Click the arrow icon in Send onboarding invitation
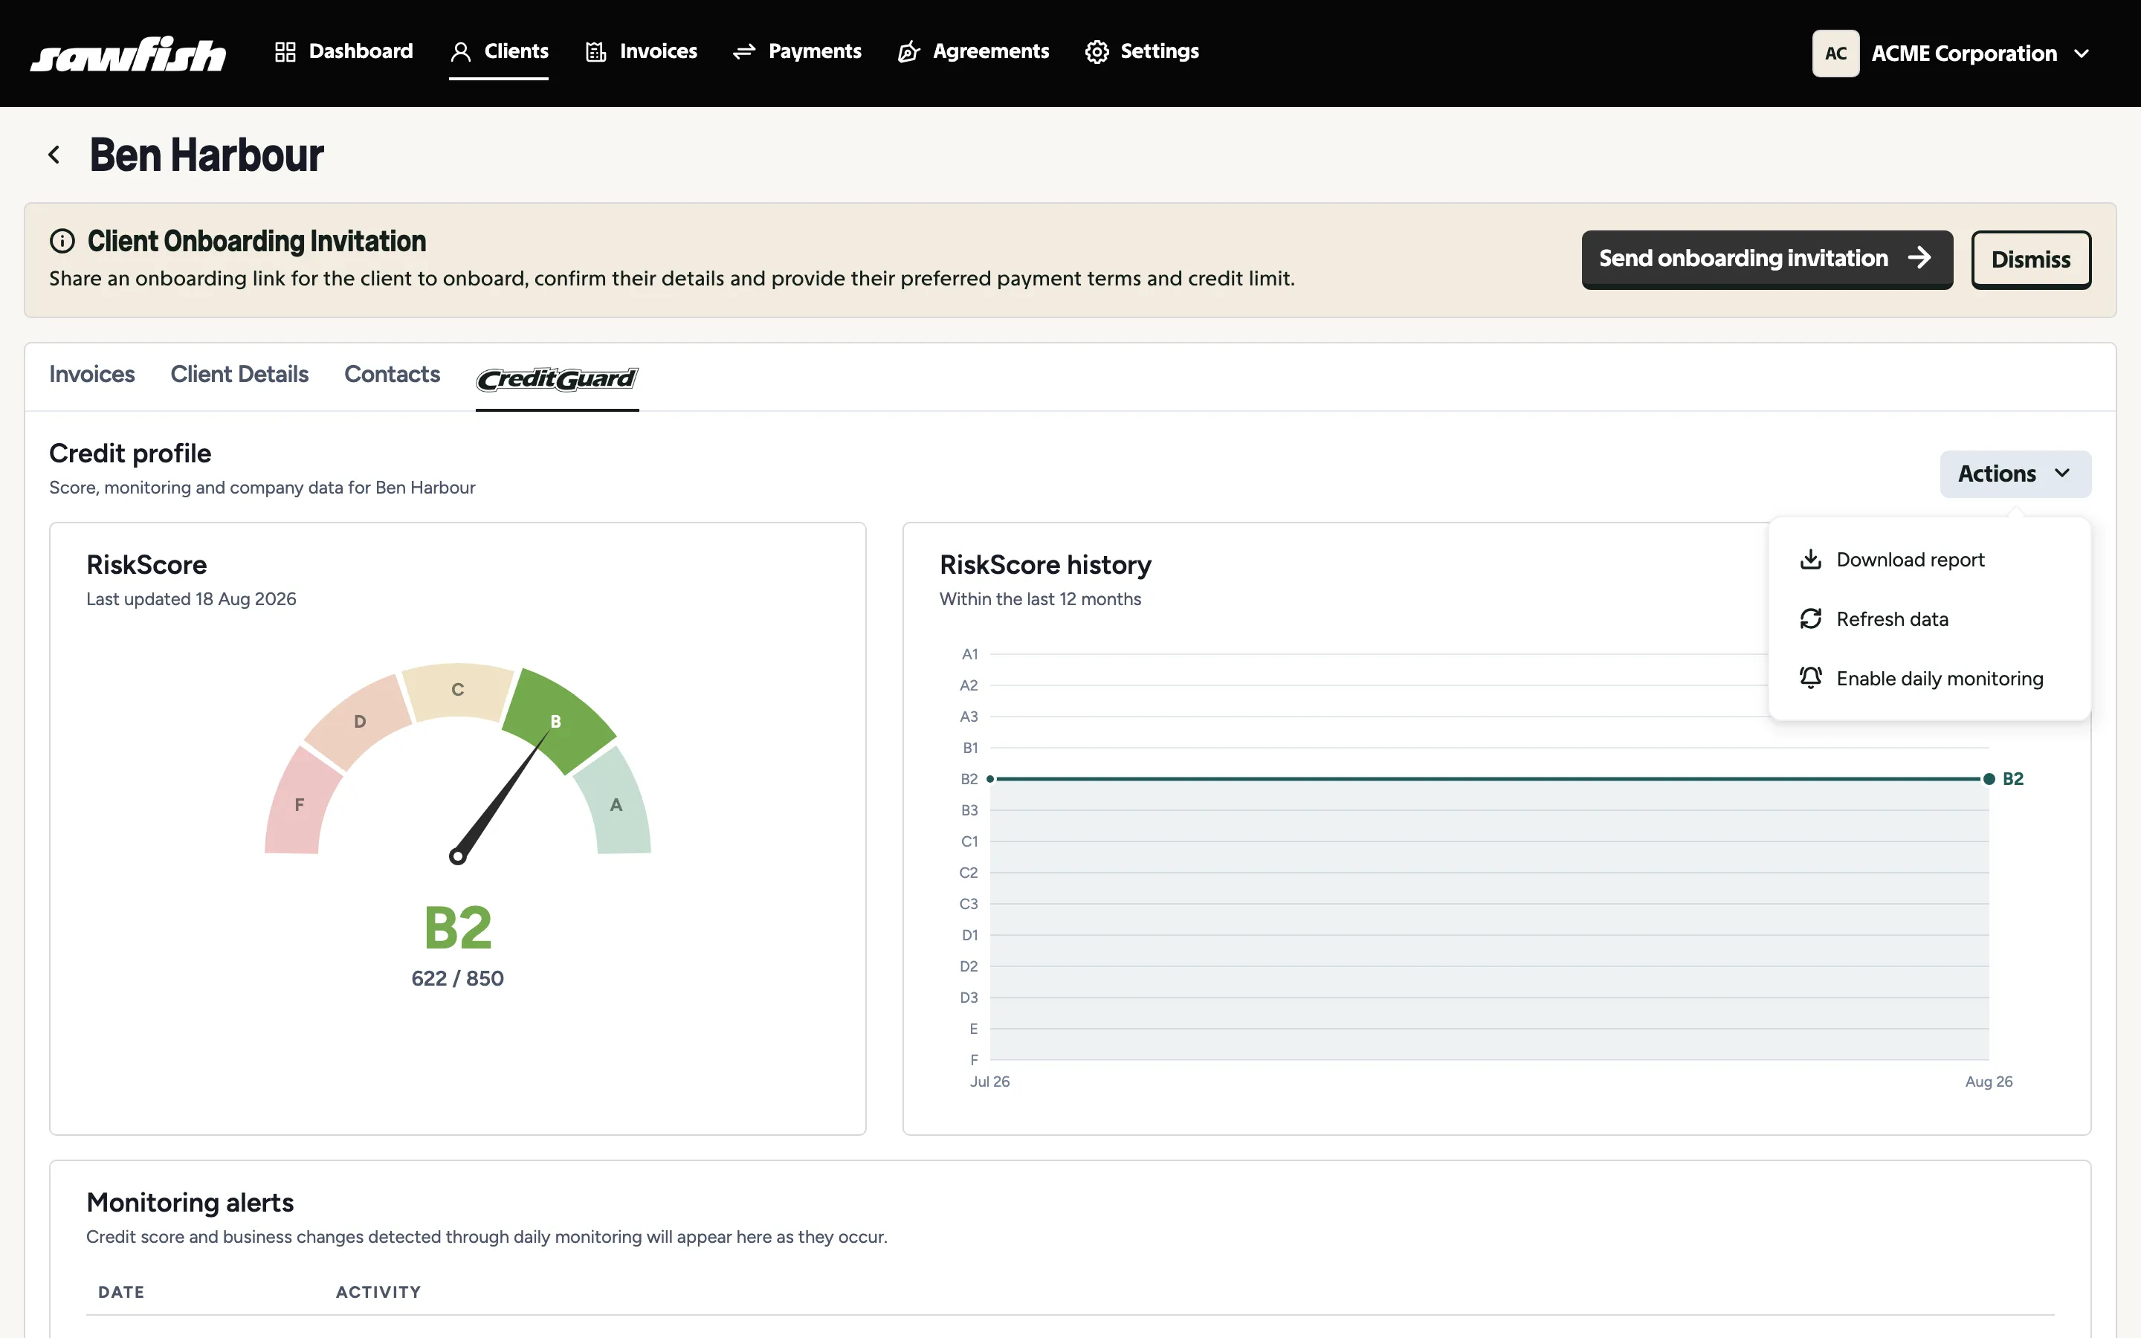Screen dimensions: 2141x1338 (1919, 257)
